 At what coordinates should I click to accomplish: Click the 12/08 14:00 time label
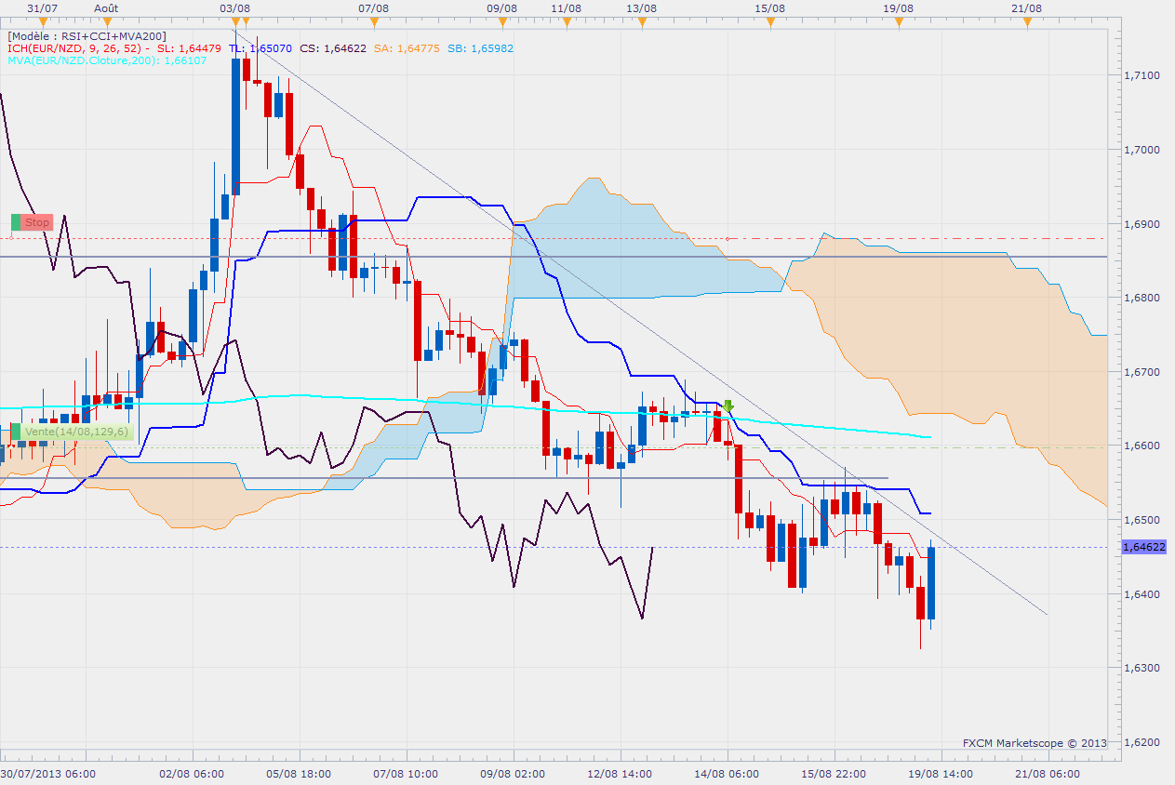pos(620,774)
